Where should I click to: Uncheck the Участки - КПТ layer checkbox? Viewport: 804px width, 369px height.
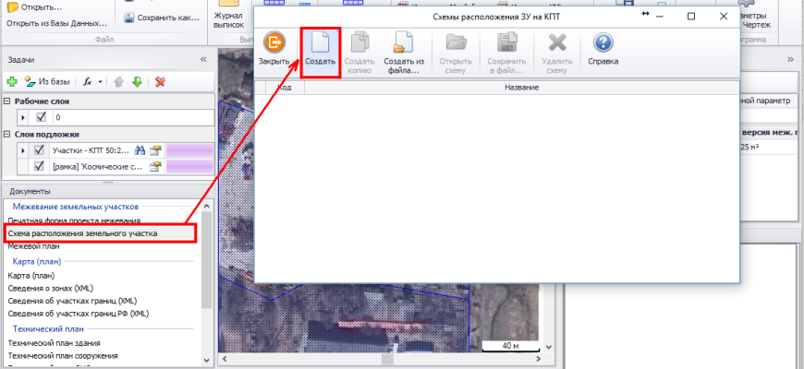pyautogui.click(x=40, y=150)
